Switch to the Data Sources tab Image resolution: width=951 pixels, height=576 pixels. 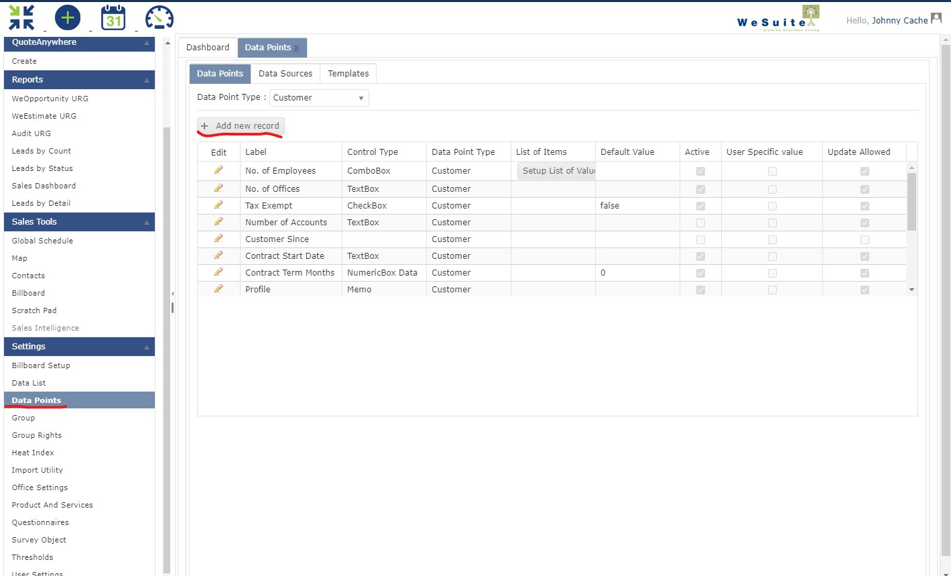pyautogui.click(x=286, y=73)
